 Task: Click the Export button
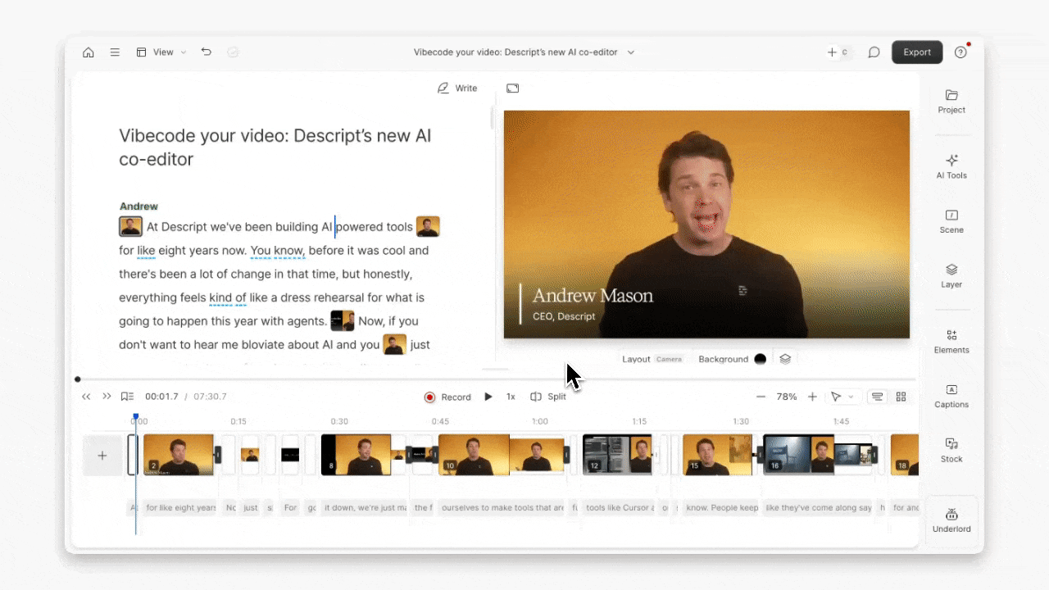(x=917, y=52)
